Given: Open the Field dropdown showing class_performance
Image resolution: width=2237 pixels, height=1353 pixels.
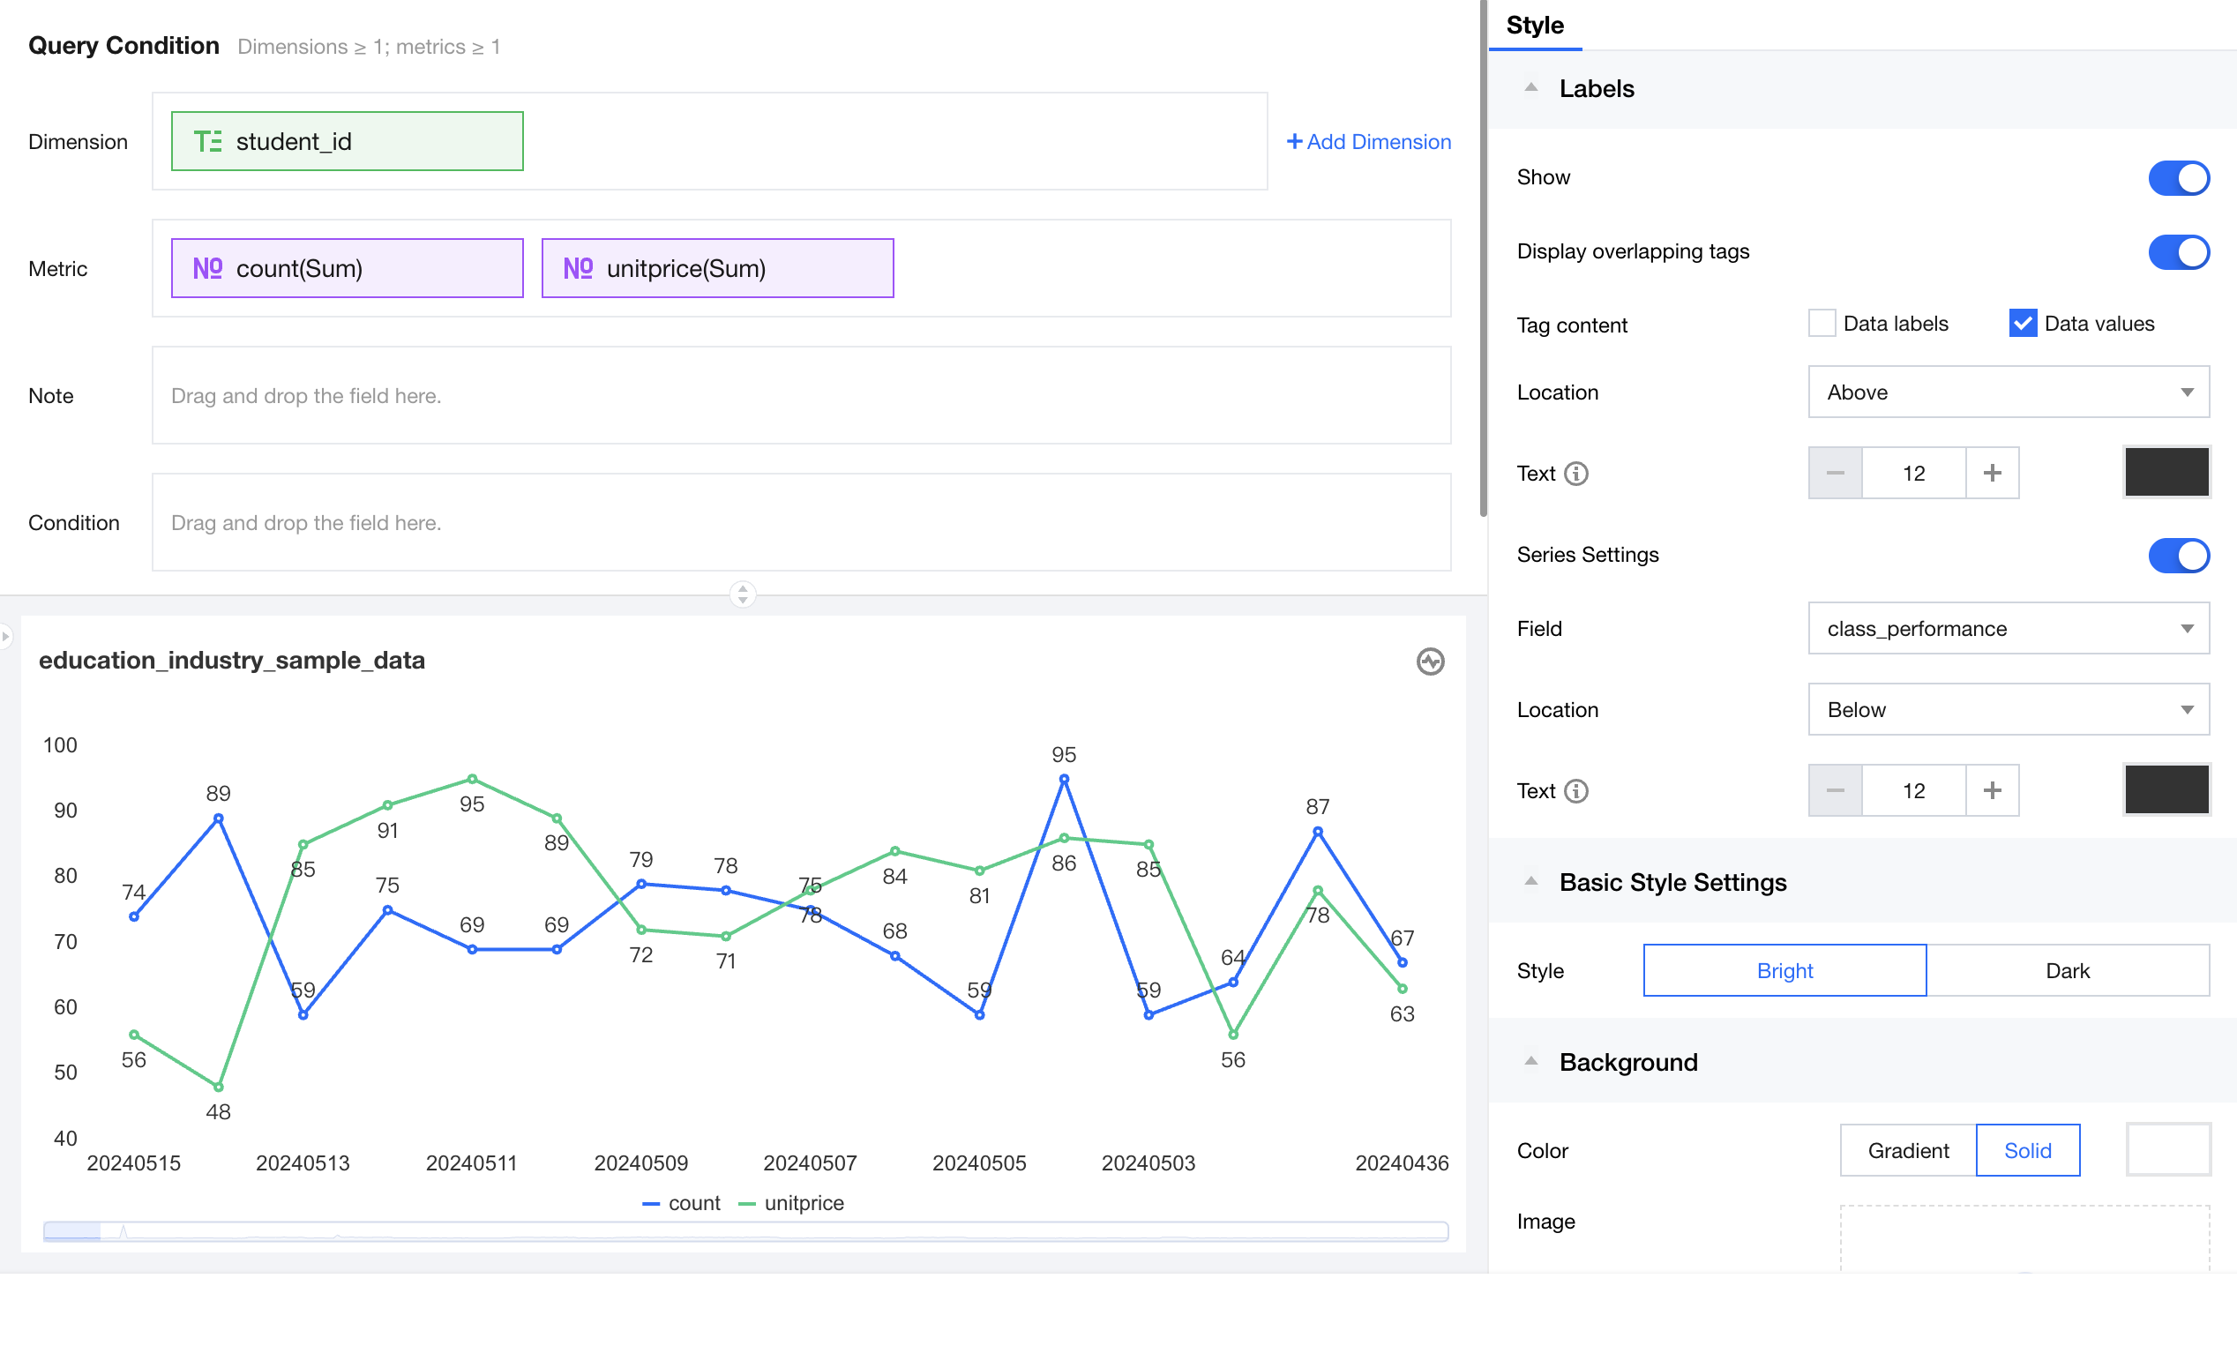Looking at the screenshot, I should click(x=2008, y=628).
